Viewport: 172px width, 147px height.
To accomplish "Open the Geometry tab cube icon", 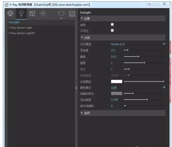I will point(32,14).
